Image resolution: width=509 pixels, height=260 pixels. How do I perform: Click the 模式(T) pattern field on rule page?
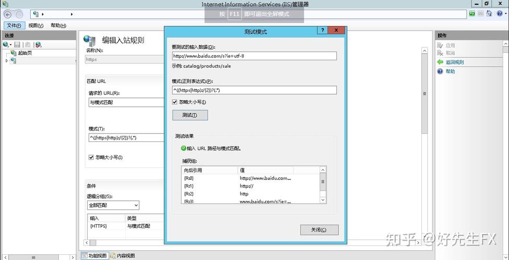pyautogui.click(x=126, y=137)
